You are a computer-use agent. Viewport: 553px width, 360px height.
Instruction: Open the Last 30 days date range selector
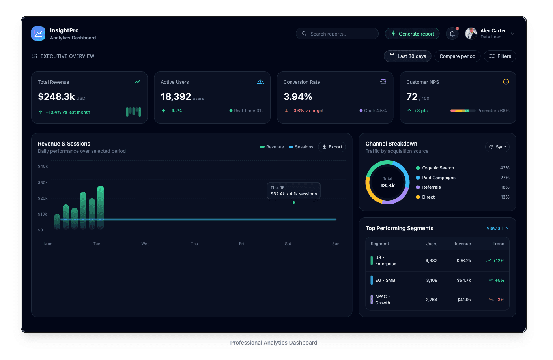pos(407,56)
